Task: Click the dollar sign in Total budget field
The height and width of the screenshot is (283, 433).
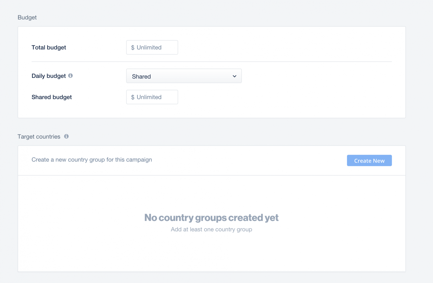Action: click(132, 47)
